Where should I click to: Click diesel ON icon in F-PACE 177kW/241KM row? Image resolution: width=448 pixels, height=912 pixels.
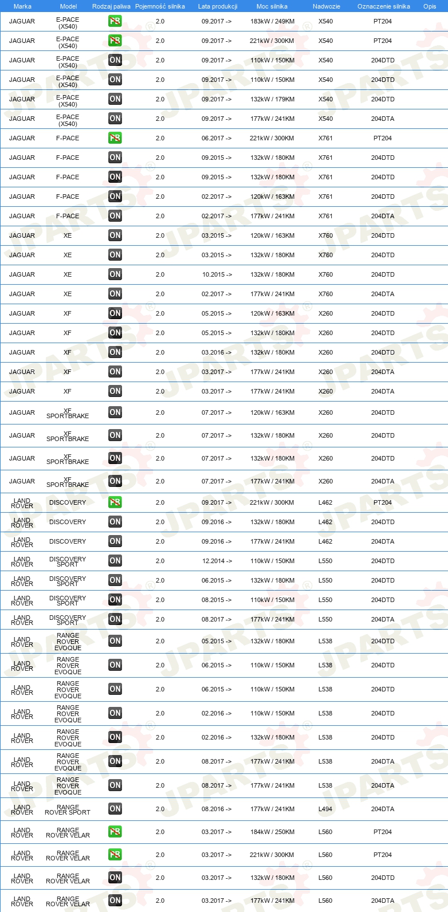115,216
